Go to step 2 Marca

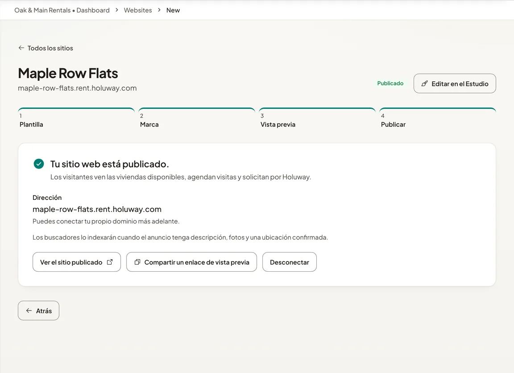point(197,118)
